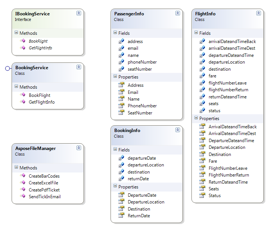This screenshot has width=272, height=230.
Task: Click the address field icon in PassengerInfo
Action: (x=121, y=42)
